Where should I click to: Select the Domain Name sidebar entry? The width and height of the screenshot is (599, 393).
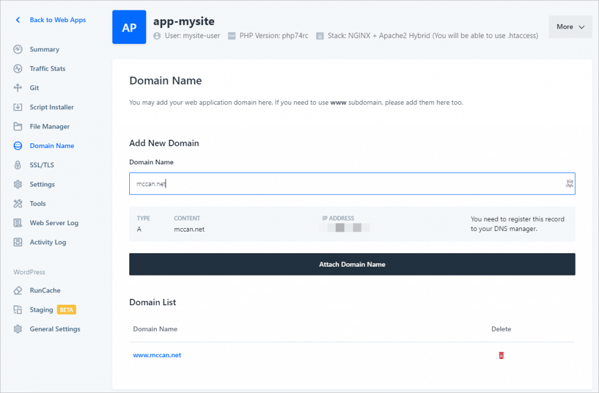coord(53,146)
